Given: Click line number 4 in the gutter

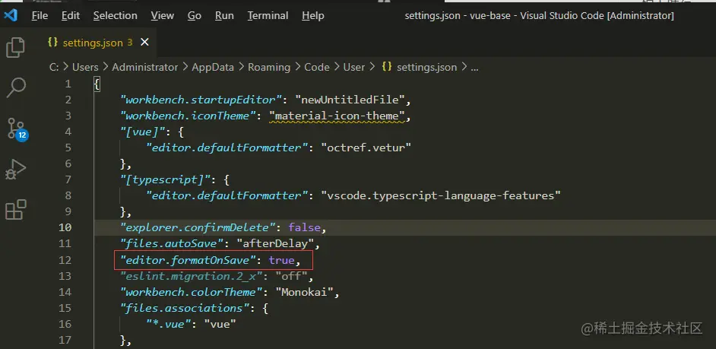Looking at the screenshot, I should 68,132.
